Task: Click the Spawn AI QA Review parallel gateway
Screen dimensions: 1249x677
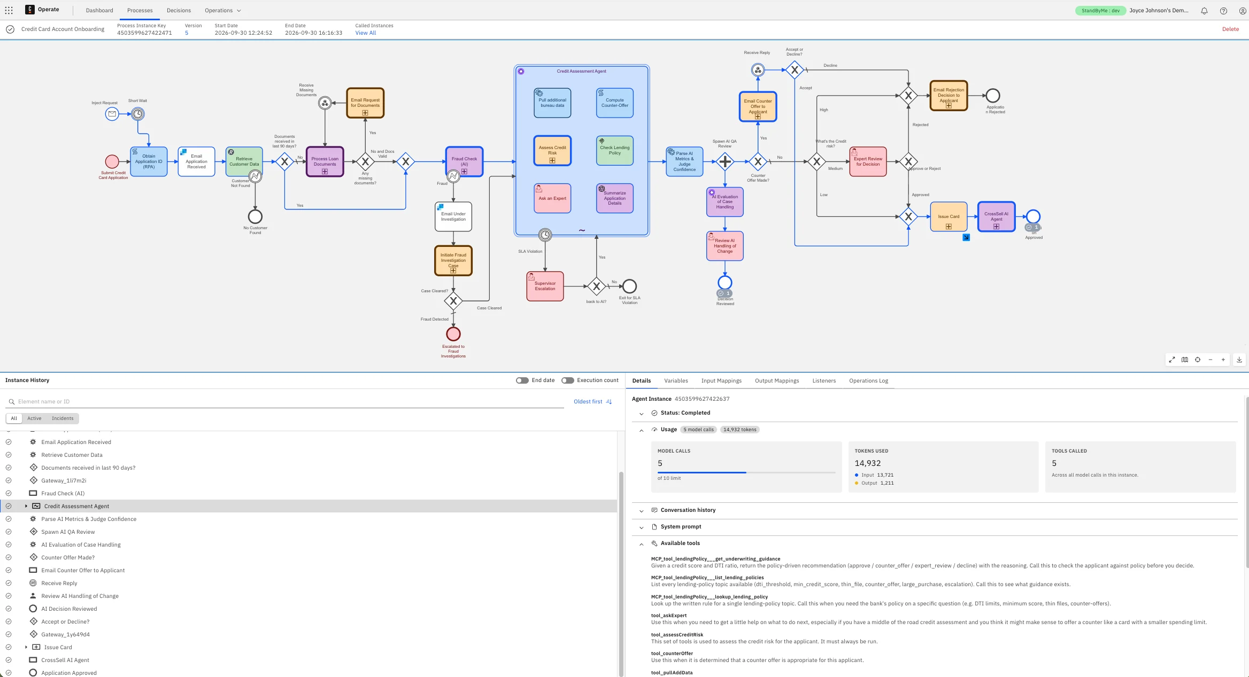Action: tap(724, 161)
